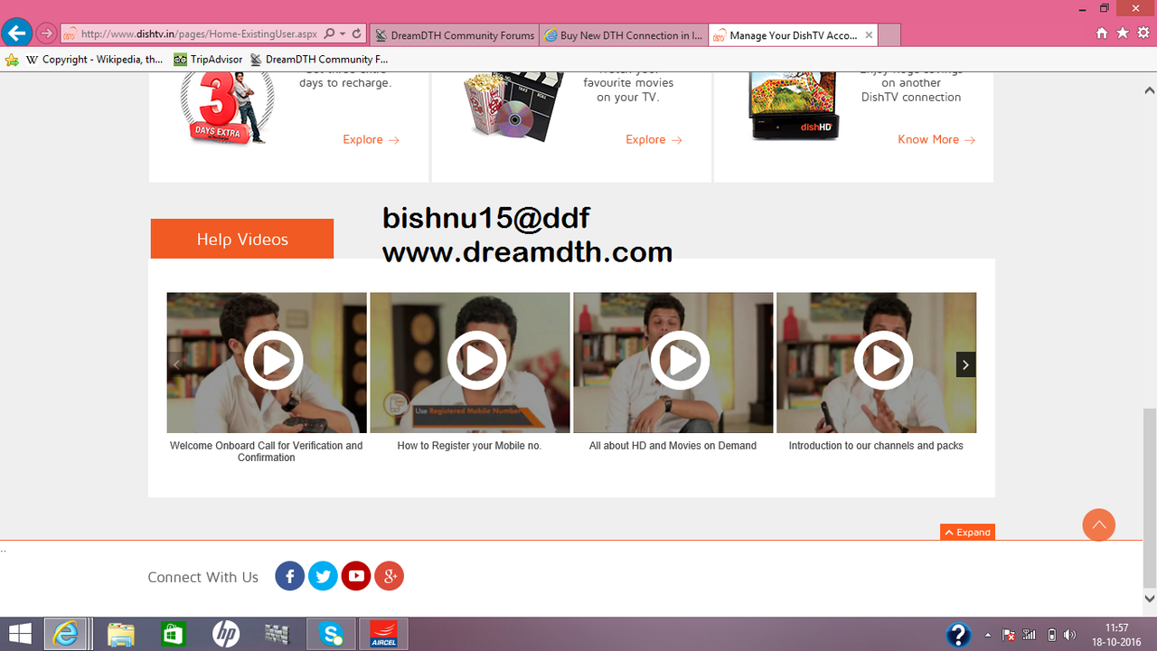Click the blue help question mark tray icon

958,635
